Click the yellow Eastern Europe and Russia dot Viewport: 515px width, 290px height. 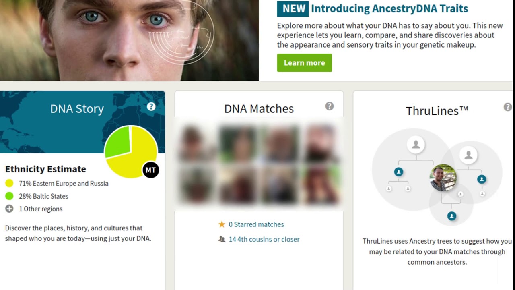[9, 183]
